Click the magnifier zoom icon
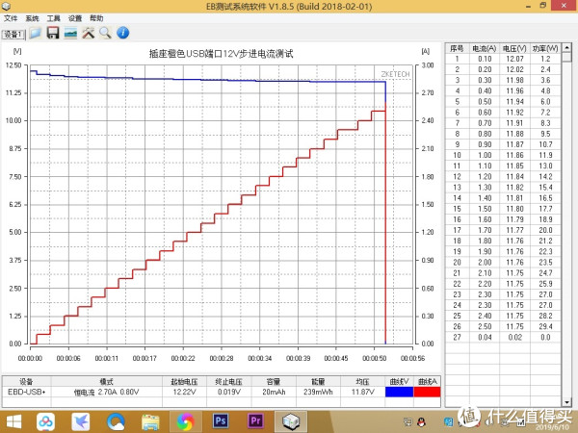Screen dimensions: 578x433 (x=105, y=33)
